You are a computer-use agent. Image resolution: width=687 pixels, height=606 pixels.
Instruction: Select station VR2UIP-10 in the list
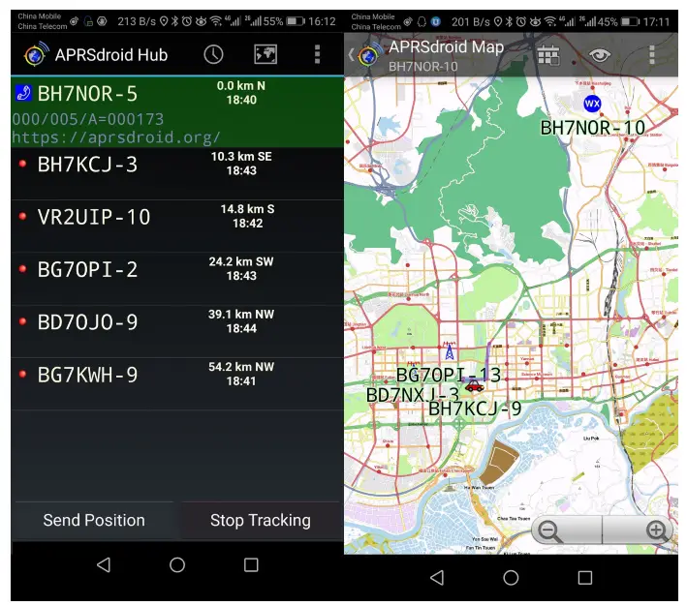pyautogui.click(x=177, y=226)
